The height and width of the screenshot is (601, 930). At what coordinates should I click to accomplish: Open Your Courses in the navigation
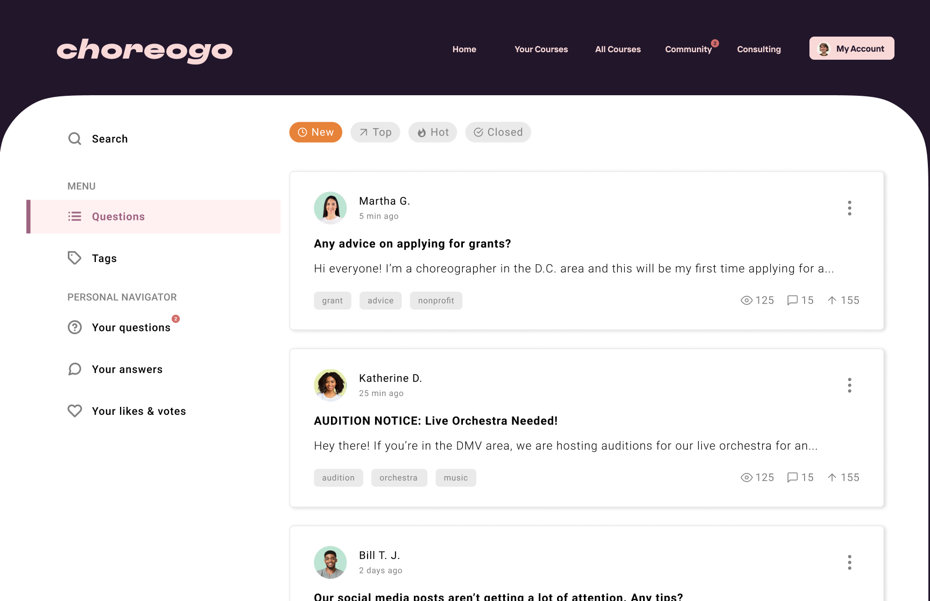point(541,49)
